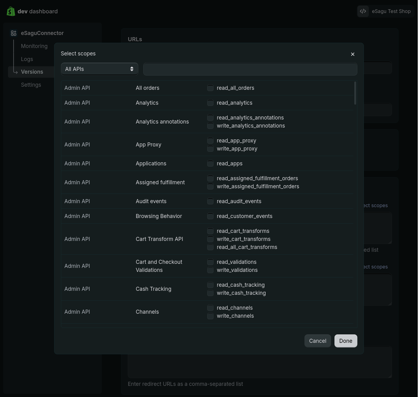Check the read_customer_events scope
The height and width of the screenshot is (397, 418).
[x=210, y=216]
